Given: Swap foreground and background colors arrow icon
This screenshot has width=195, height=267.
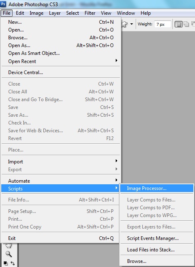Looking at the screenshot, I should pyautogui.click(x=13, y=263).
